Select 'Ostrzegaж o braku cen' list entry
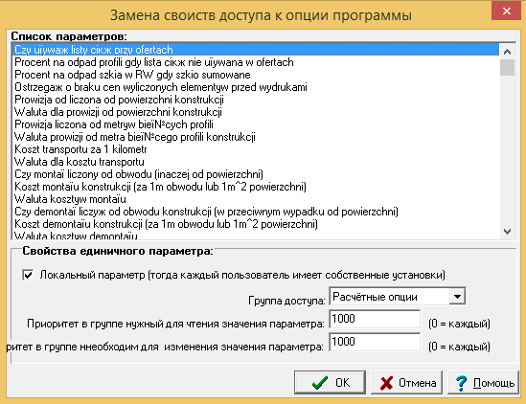 pos(161,87)
